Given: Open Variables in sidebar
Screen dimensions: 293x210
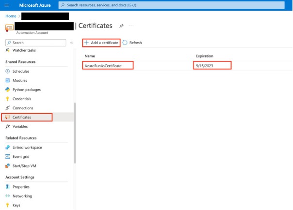Looking at the screenshot, I should tap(20, 126).
